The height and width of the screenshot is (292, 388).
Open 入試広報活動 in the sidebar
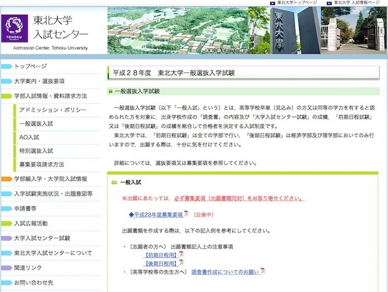31,224
